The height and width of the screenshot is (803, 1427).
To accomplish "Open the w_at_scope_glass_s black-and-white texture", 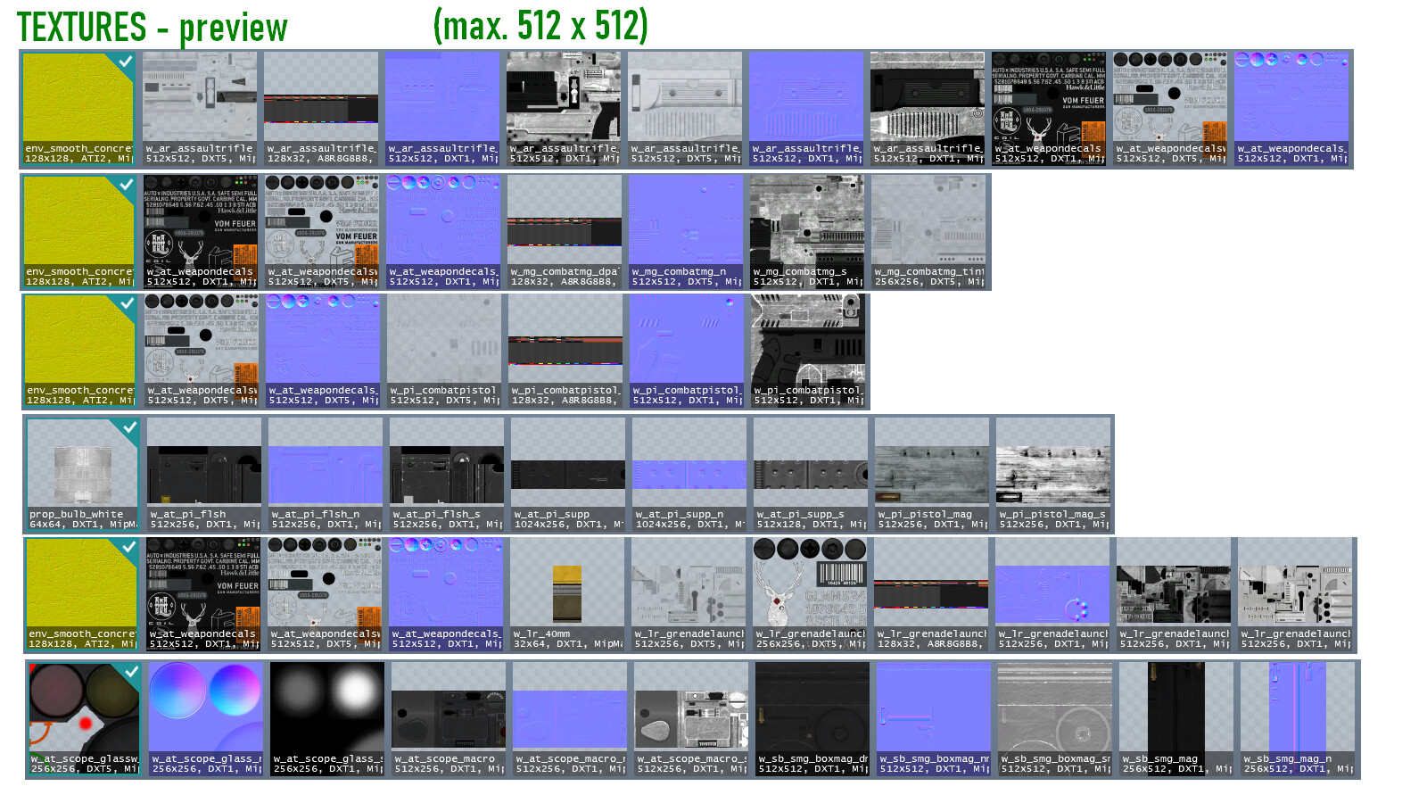I will pos(327,719).
